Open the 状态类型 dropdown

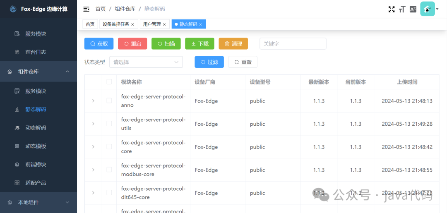tap(146, 62)
